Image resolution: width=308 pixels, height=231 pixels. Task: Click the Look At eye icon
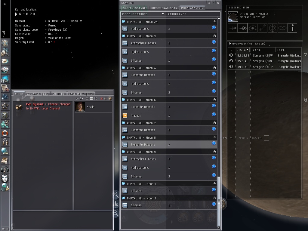(282, 28)
